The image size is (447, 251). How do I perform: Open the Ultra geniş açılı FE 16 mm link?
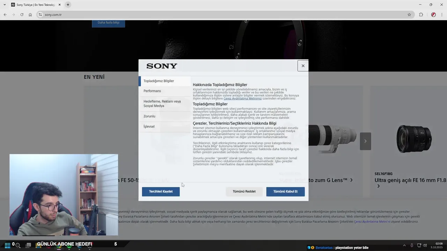click(410, 180)
